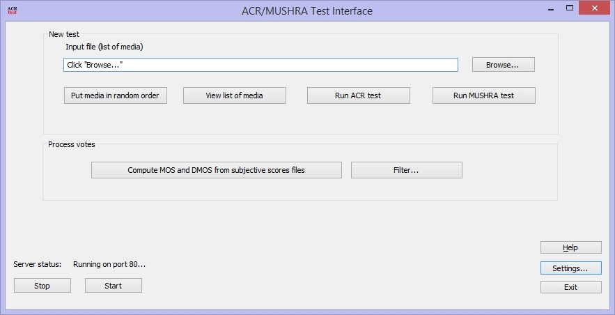Click the Exit button
This screenshot has width=615, height=315.
point(570,287)
